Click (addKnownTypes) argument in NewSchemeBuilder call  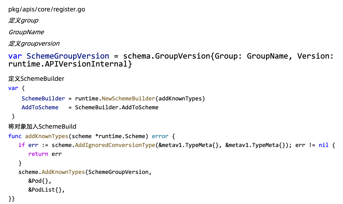pyautogui.click(x=180, y=99)
